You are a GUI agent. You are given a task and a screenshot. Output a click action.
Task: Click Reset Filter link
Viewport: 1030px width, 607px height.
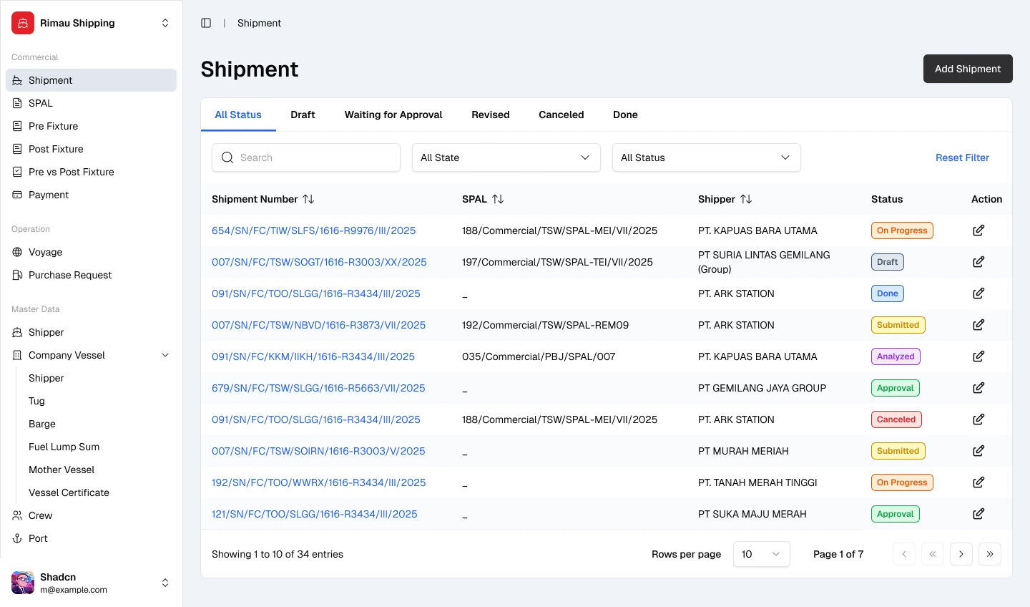[962, 157]
